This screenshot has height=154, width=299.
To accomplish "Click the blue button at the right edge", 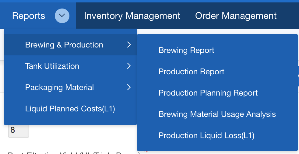I will tap(298, 76).
